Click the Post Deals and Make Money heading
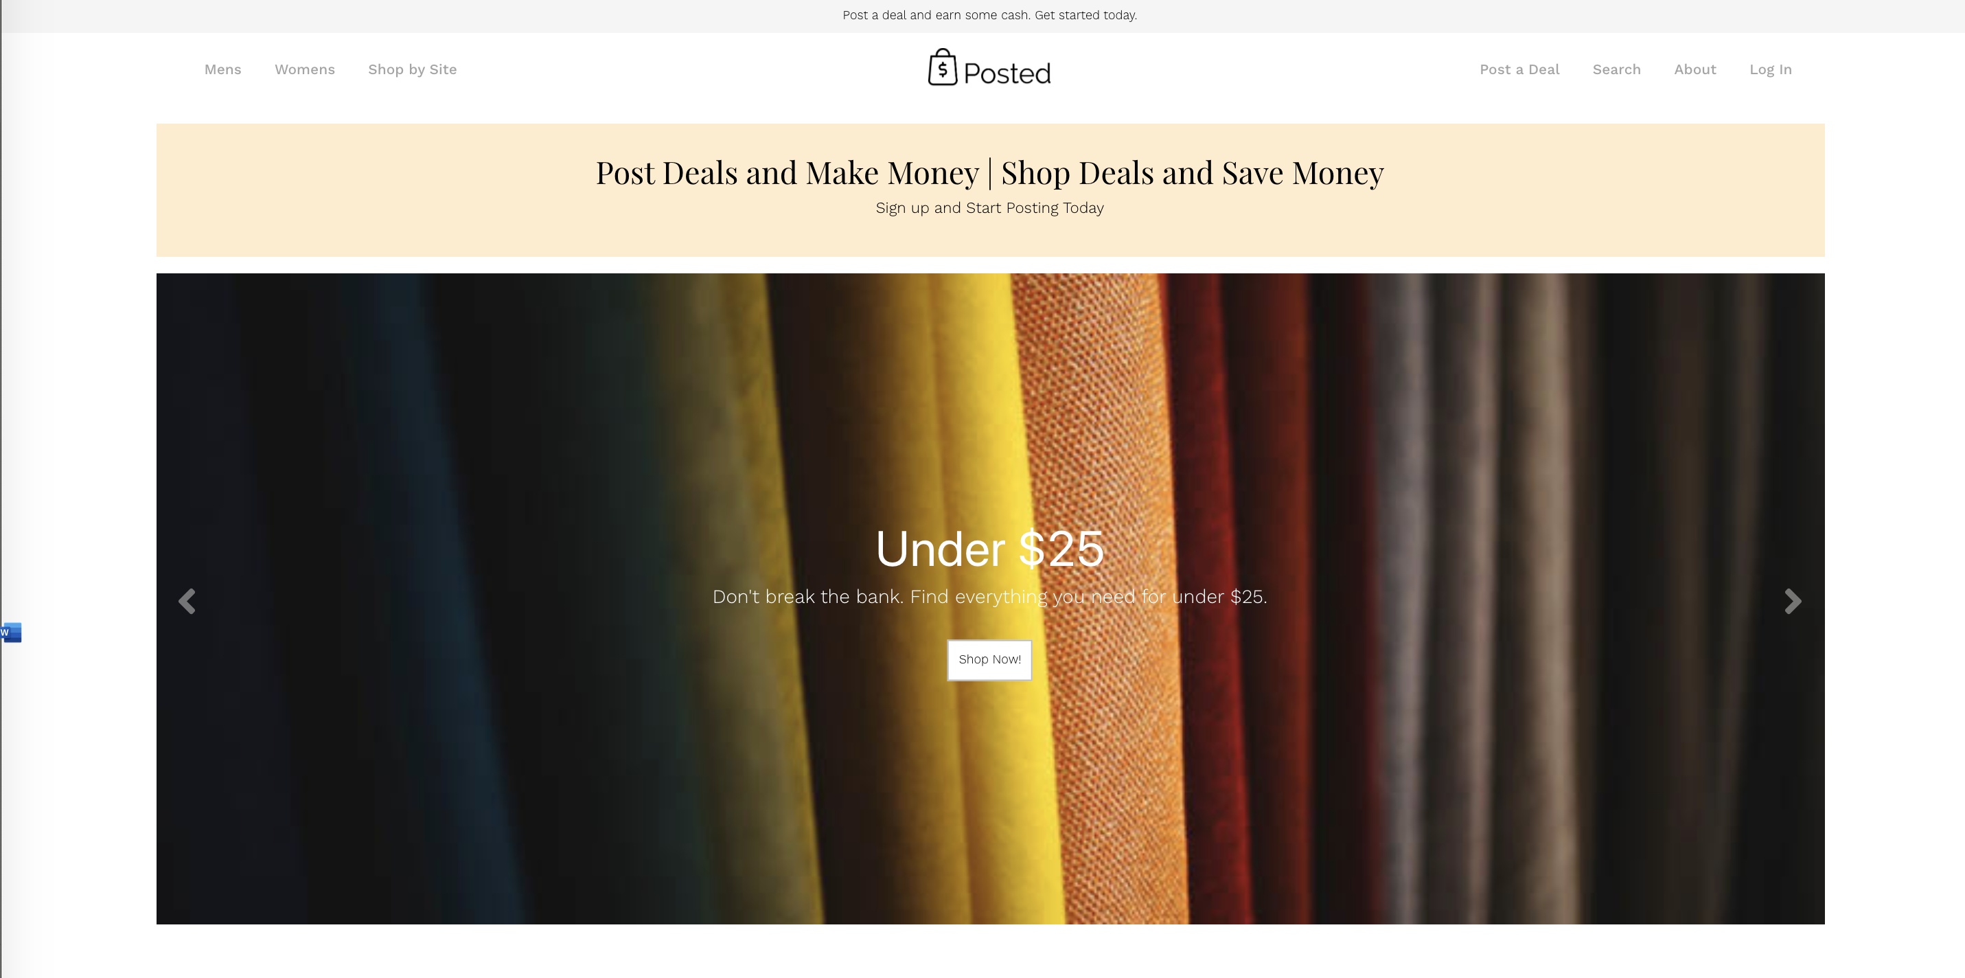This screenshot has width=1965, height=978. tap(788, 173)
